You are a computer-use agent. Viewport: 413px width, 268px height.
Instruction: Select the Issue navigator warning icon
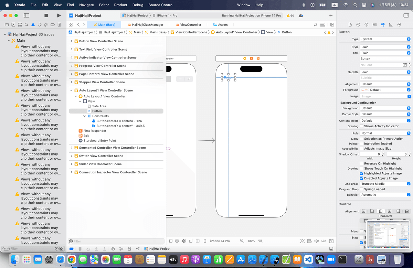33,25
